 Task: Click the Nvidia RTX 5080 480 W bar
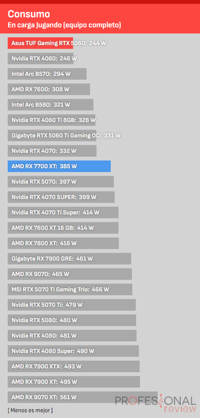pos(72,320)
